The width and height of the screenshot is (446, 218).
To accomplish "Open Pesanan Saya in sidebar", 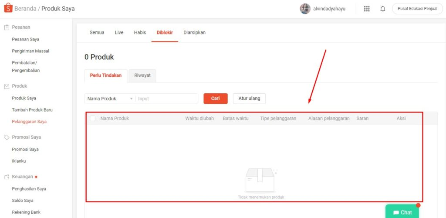I will tap(26, 40).
